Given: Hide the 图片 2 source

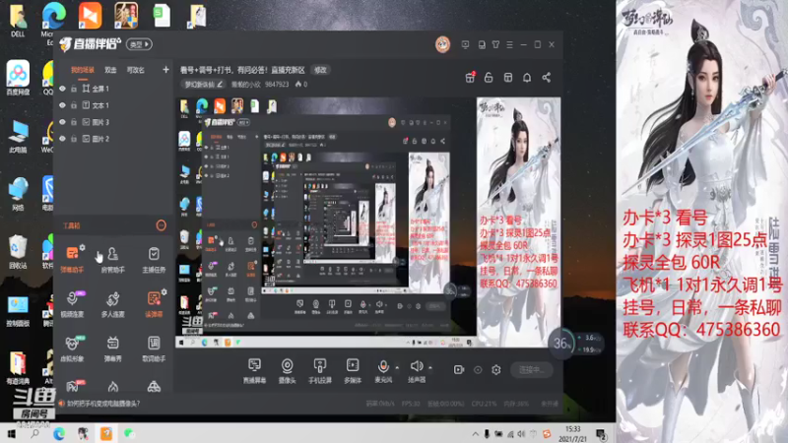Looking at the screenshot, I should coord(62,138).
